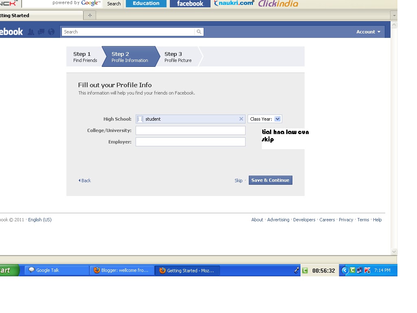Click the network computers tray icon
The height and width of the screenshot is (313, 417).
tap(360, 270)
